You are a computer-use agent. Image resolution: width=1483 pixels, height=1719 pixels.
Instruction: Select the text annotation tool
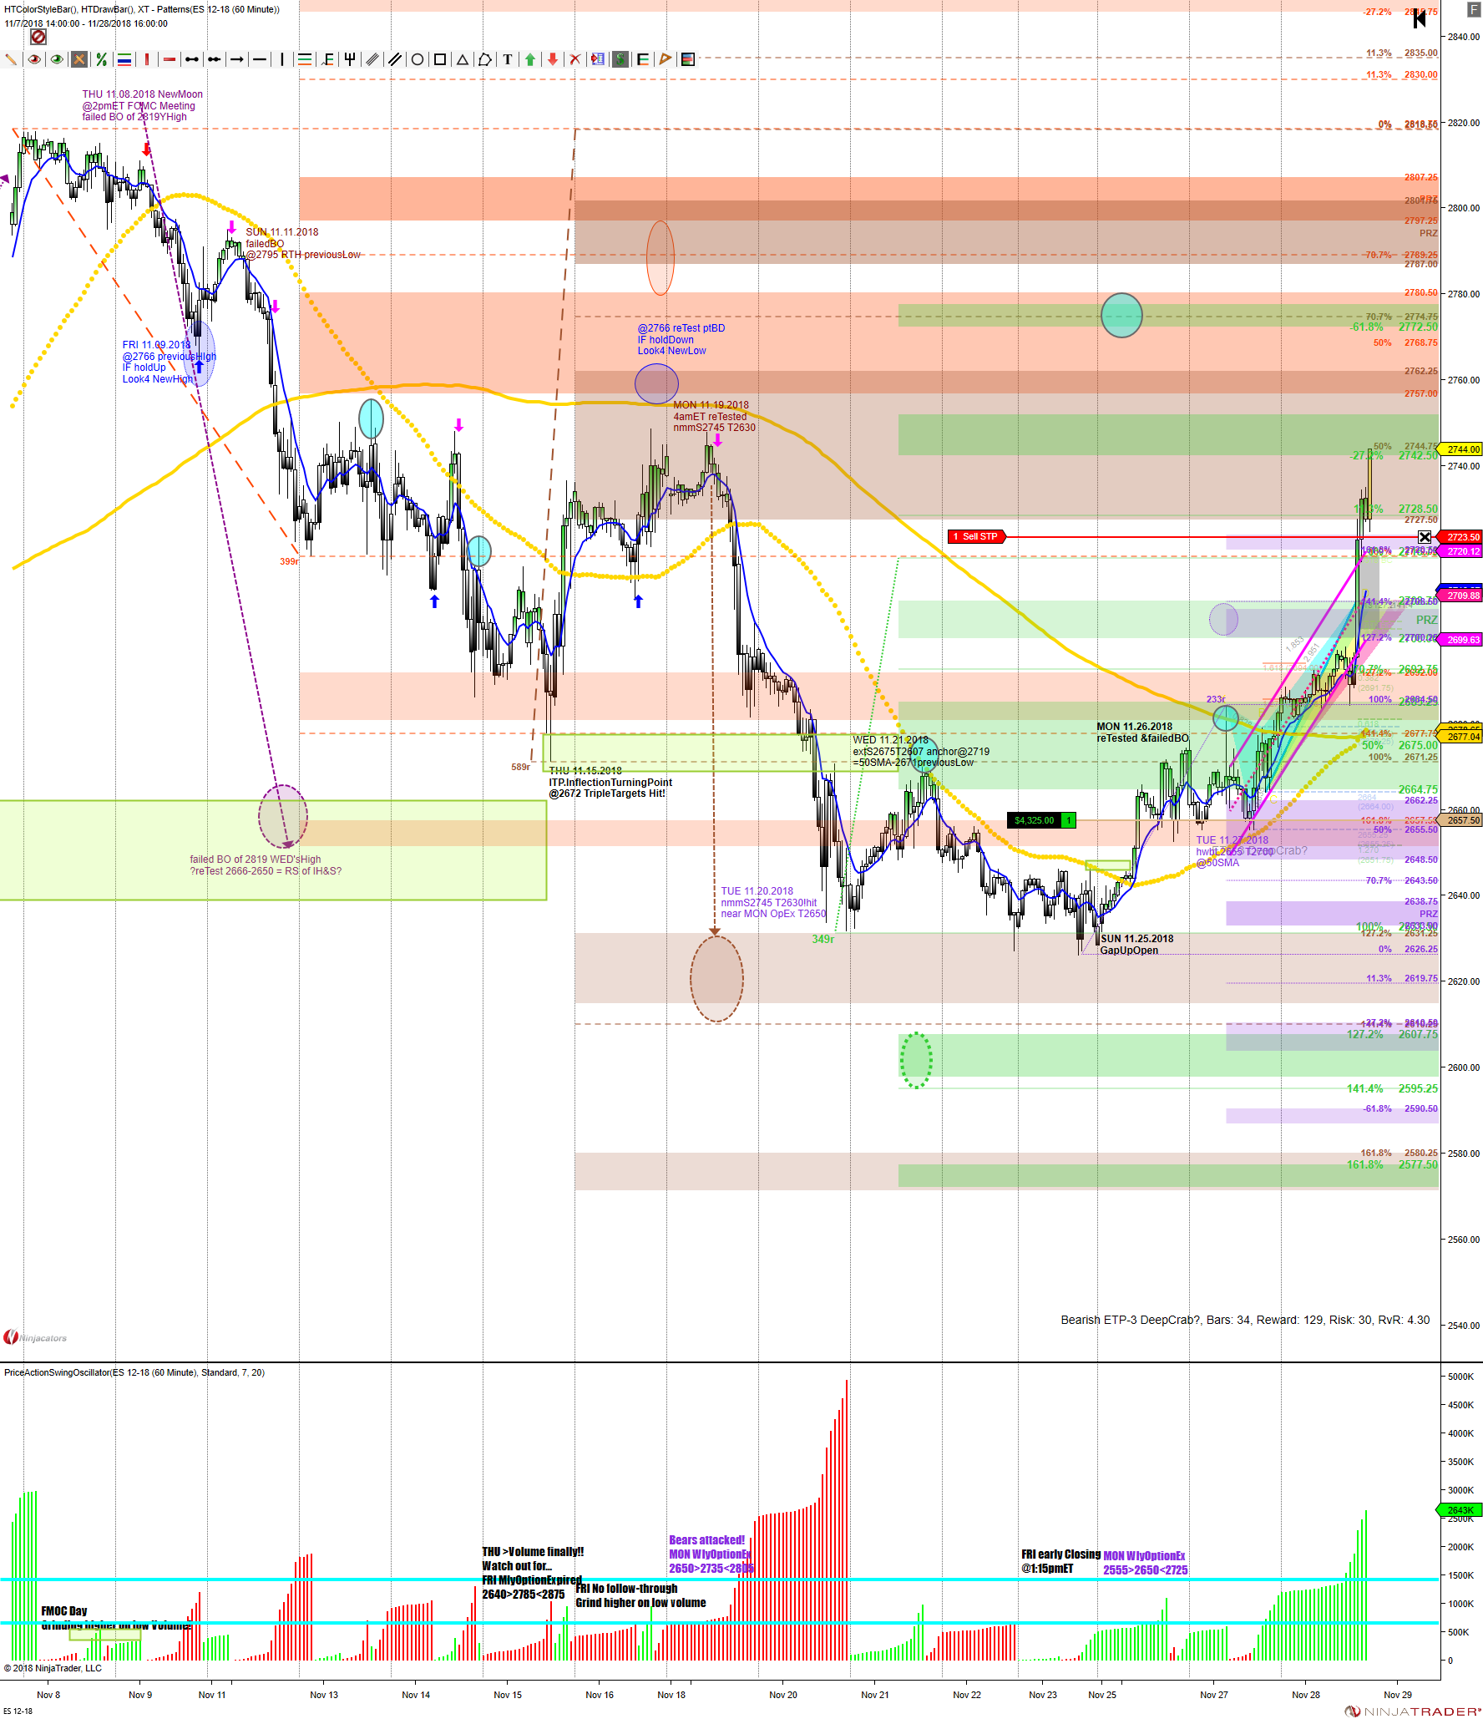(x=508, y=59)
